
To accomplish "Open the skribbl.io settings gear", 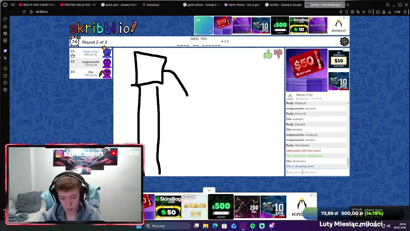I will [x=344, y=41].
